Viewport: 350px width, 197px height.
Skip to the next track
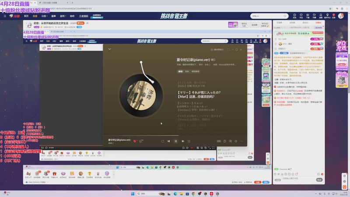[x=183, y=141]
